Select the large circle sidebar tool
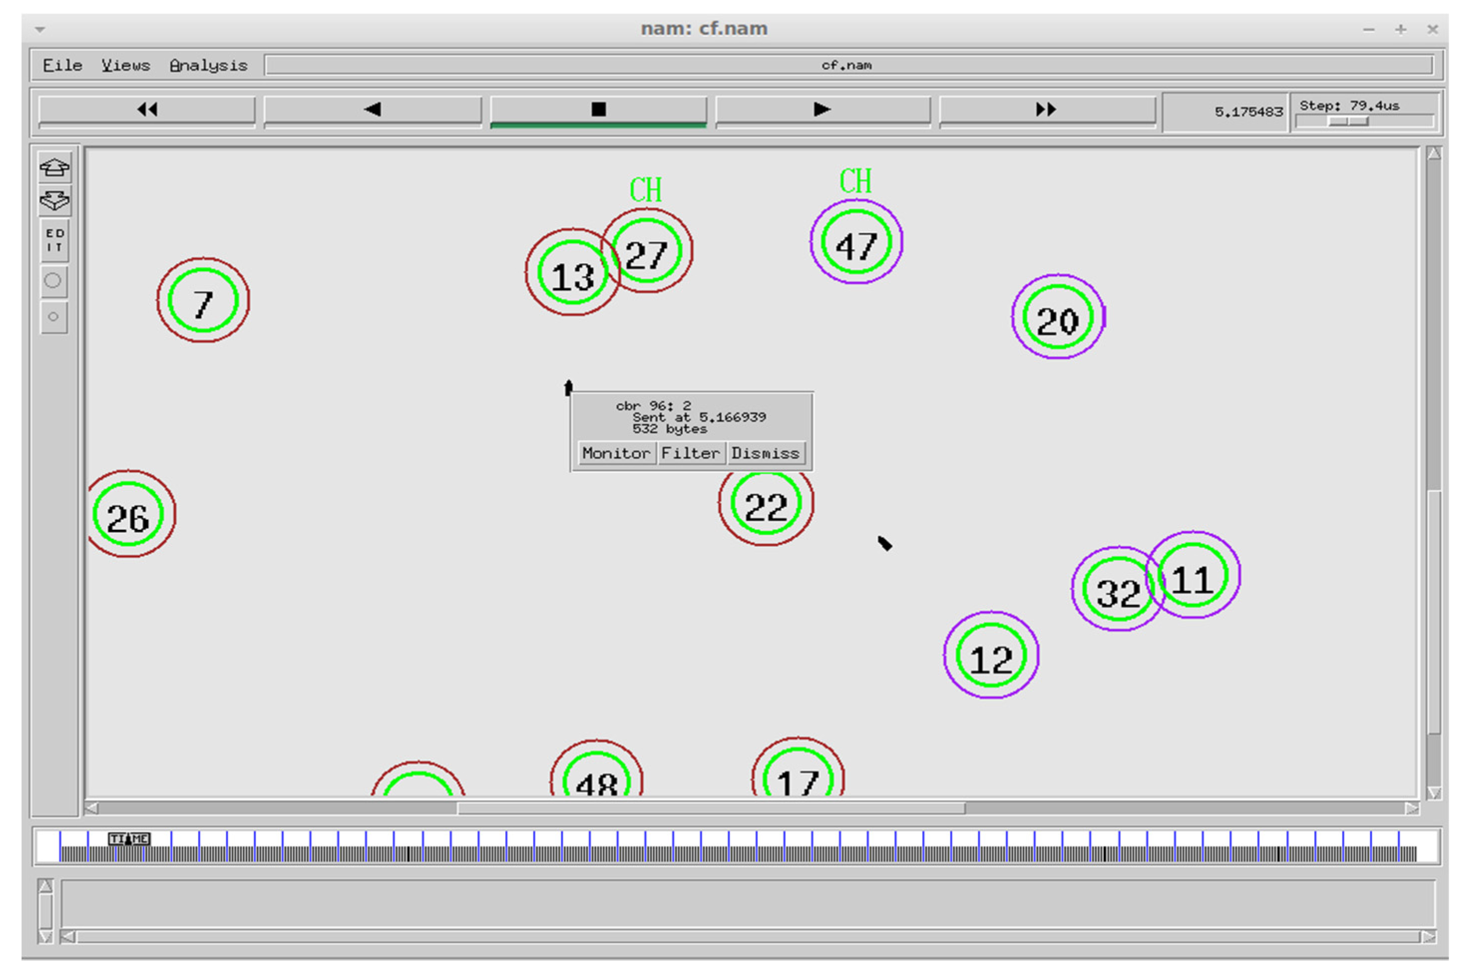1465x973 pixels. point(53,281)
